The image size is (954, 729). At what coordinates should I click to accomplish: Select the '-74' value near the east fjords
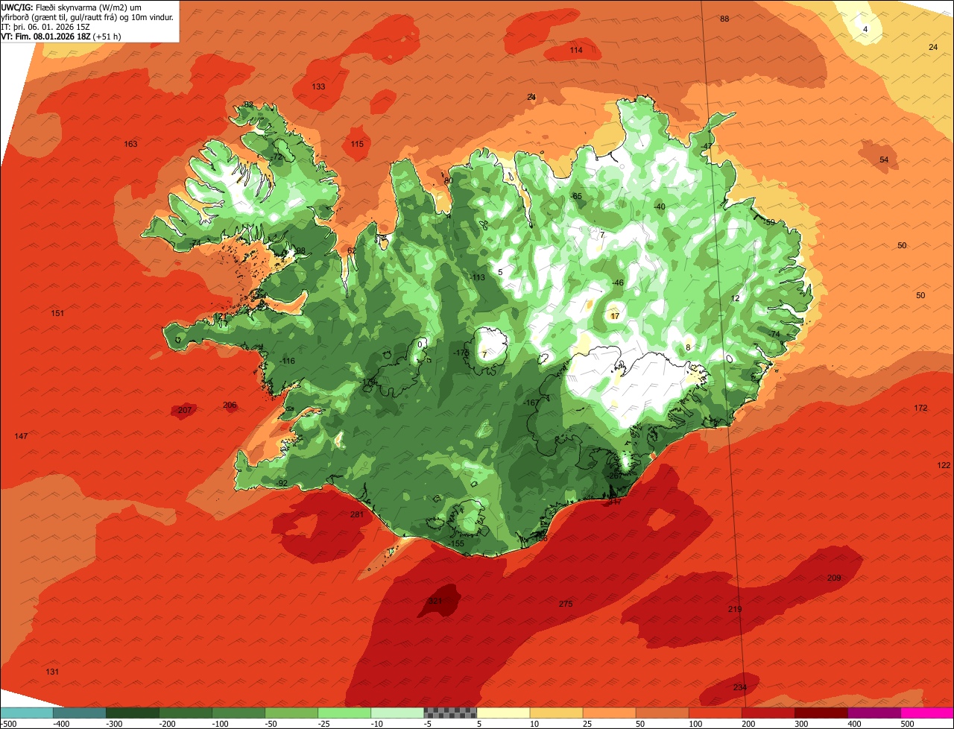(774, 334)
